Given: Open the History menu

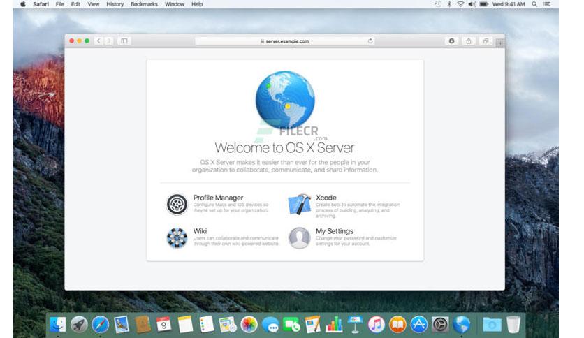Looking at the screenshot, I should pyautogui.click(x=115, y=4).
